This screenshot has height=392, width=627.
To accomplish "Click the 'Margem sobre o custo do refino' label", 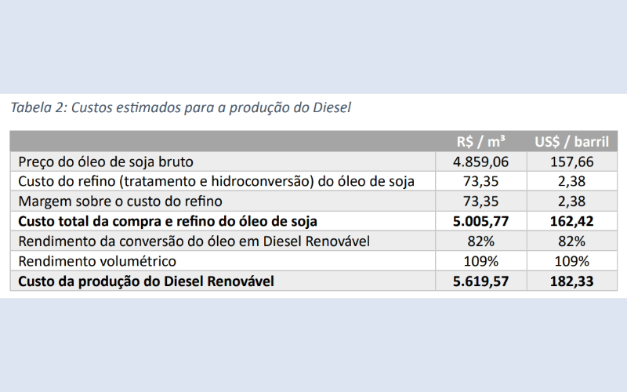I will tap(120, 201).
